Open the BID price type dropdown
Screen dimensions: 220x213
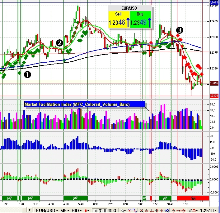[77, 210]
